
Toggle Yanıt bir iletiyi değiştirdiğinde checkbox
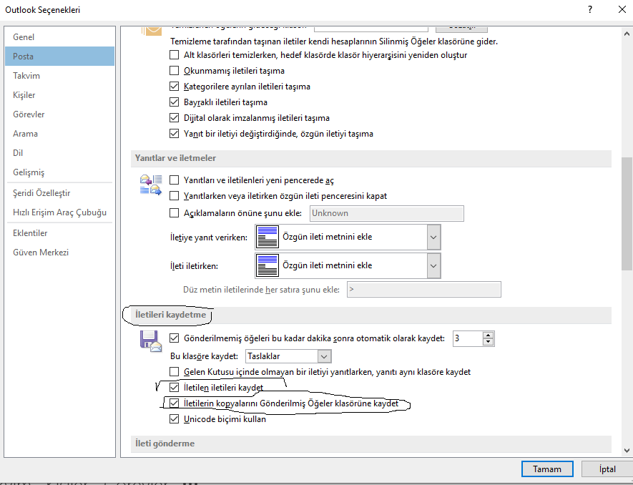[x=174, y=134]
